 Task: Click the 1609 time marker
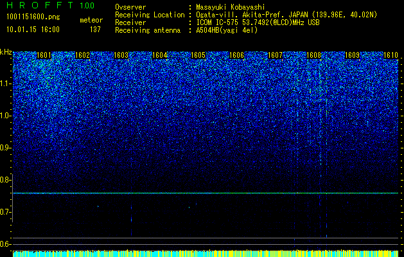(352, 55)
